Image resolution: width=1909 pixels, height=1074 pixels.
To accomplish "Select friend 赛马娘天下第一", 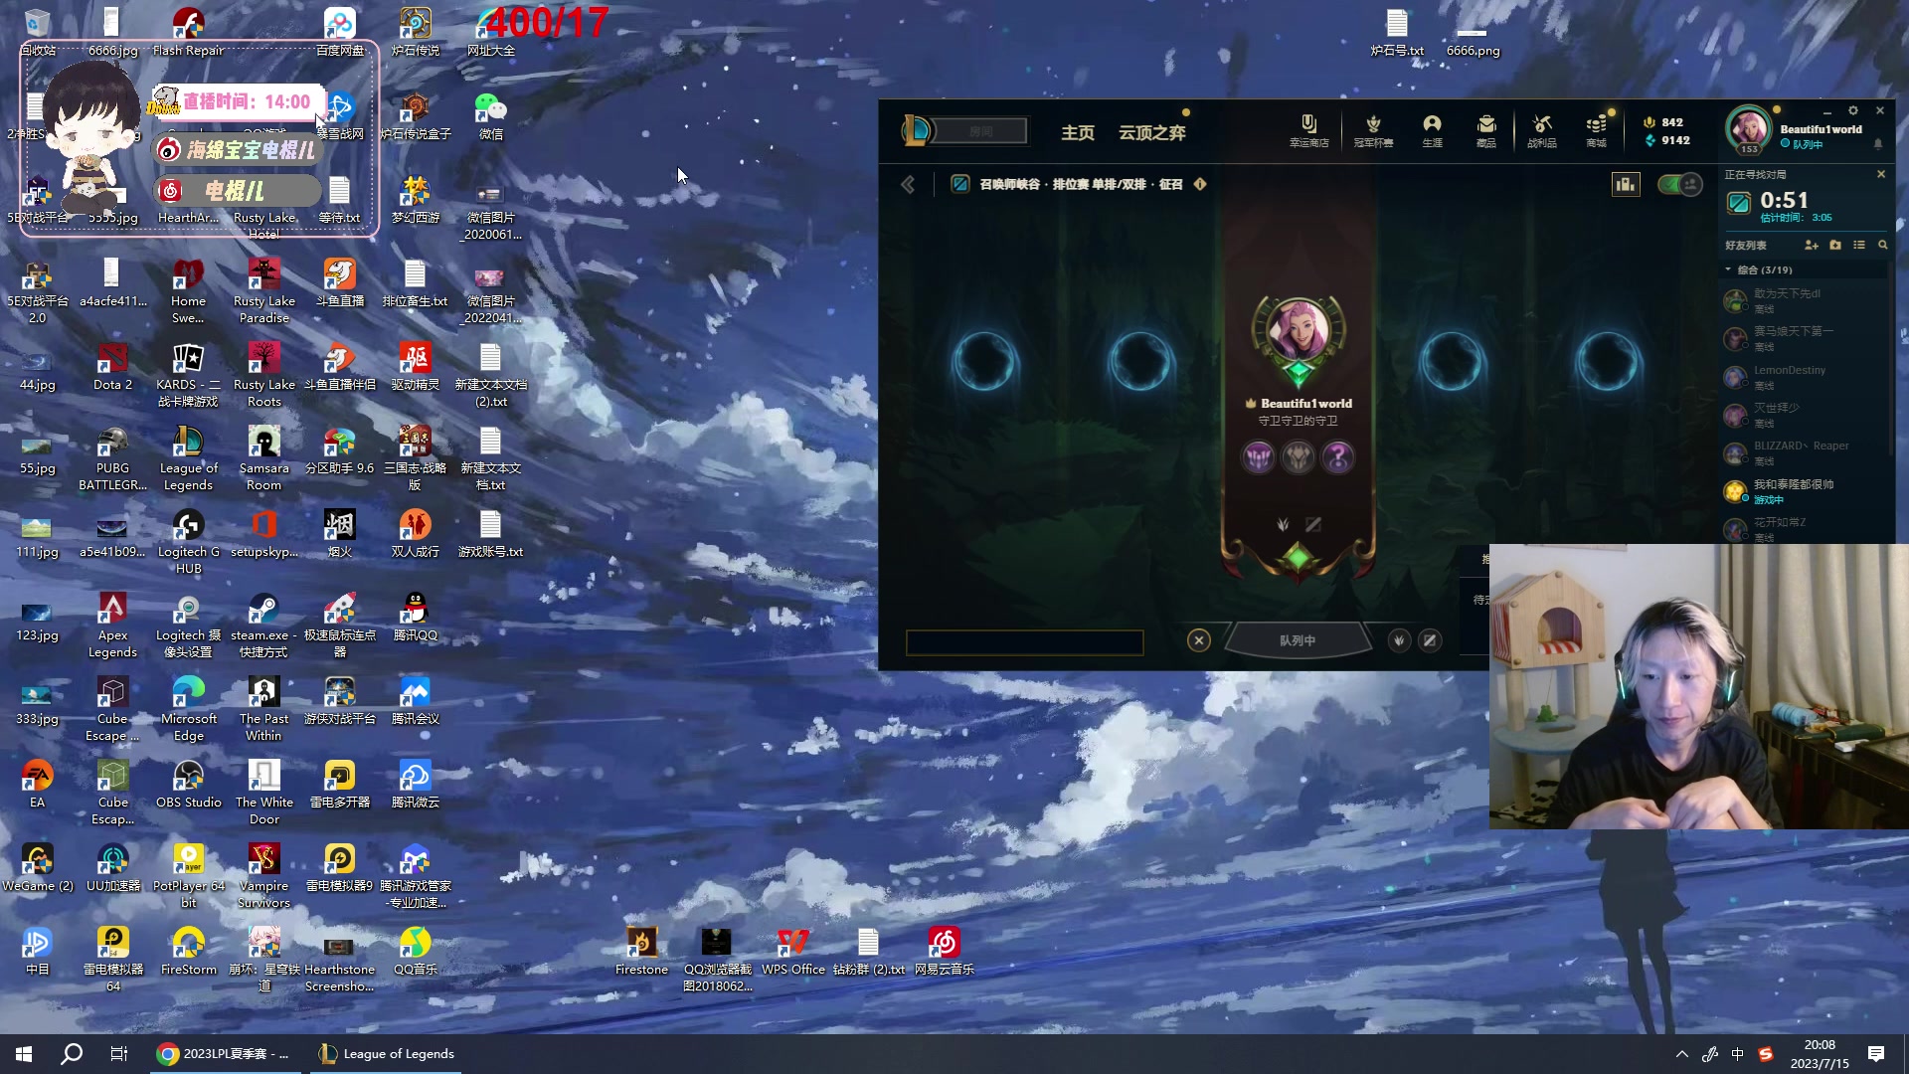I will 1806,338.
